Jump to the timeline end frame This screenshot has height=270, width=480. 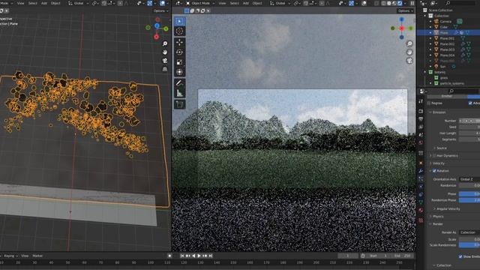coord(211,256)
